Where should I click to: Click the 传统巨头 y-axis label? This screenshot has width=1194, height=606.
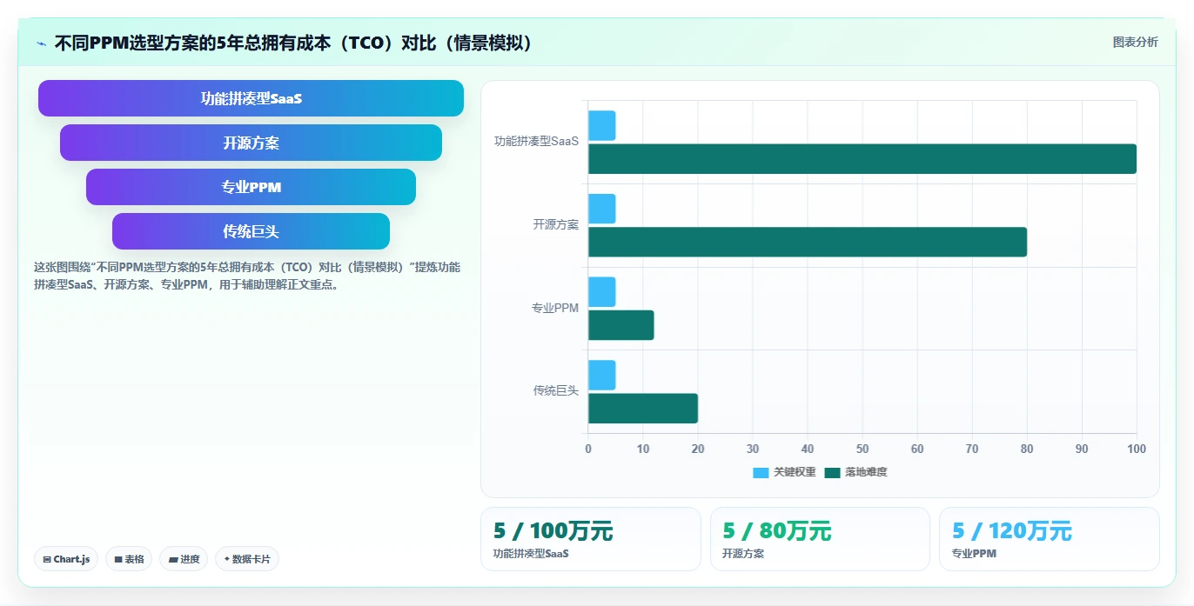(556, 391)
